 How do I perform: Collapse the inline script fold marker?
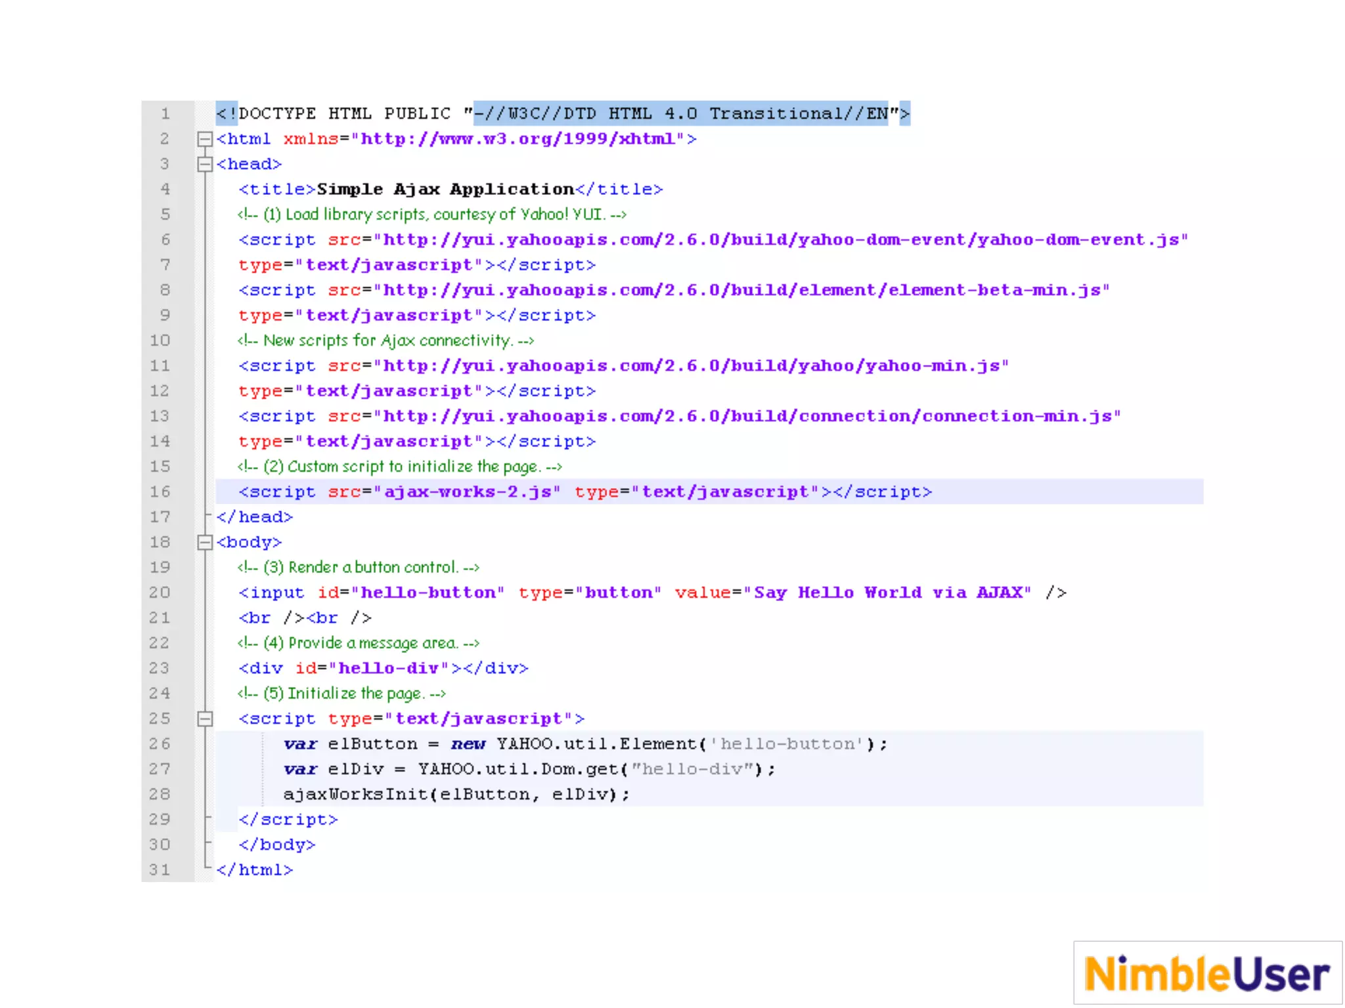click(x=205, y=719)
